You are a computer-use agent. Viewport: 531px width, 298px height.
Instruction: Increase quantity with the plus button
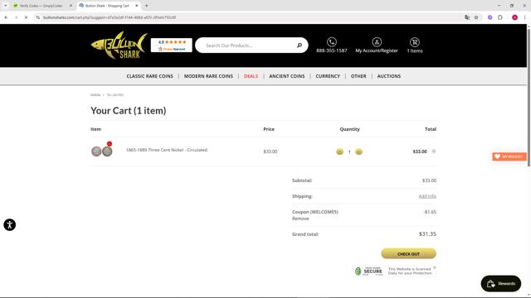click(x=359, y=151)
